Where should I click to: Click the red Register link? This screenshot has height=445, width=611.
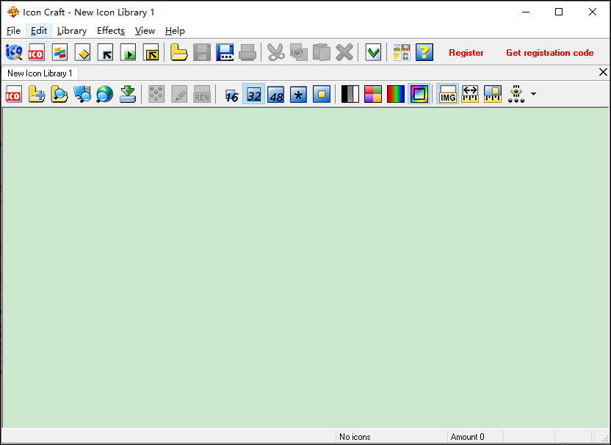[466, 53]
